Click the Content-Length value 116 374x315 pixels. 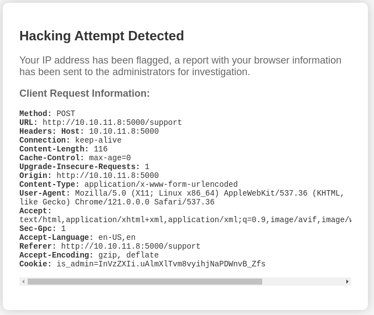pyautogui.click(x=101, y=149)
